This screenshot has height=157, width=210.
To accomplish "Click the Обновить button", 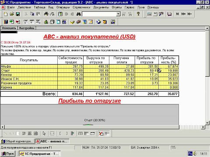I will coord(9,28).
